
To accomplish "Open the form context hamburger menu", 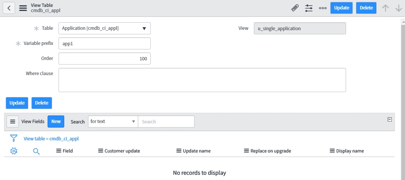I will coord(23,8).
